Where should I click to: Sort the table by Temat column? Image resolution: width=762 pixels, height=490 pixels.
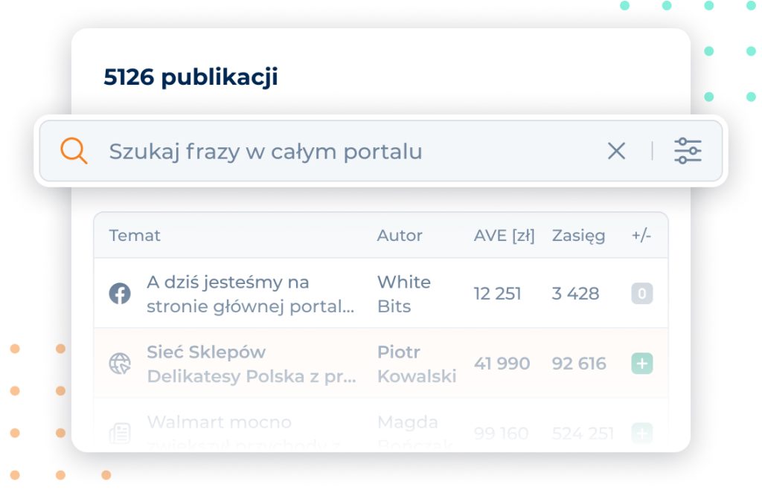pyautogui.click(x=135, y=236)
